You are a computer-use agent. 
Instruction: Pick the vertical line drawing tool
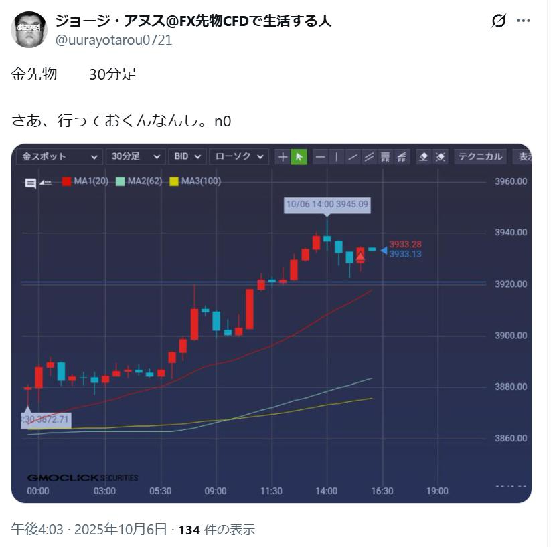337,157
